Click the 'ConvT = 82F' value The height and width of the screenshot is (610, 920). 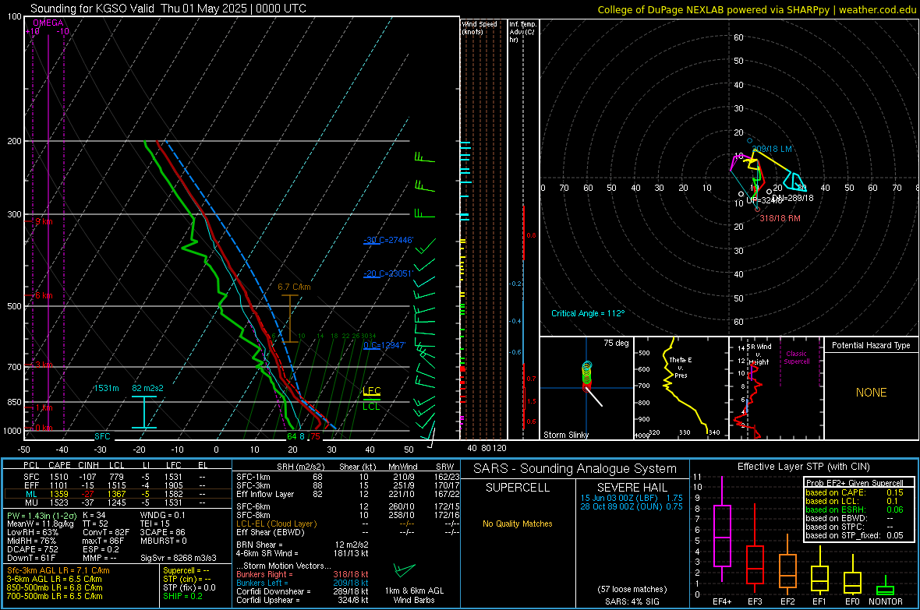pos(106,532)
